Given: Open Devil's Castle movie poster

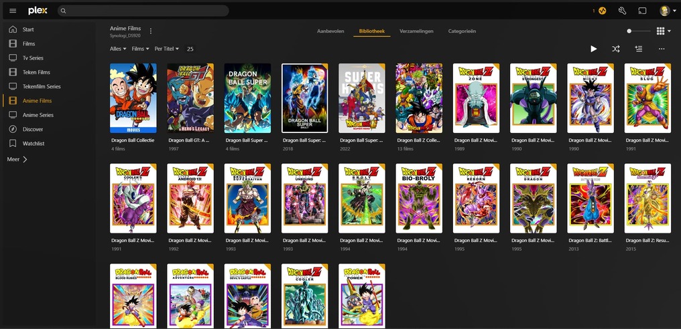Looking at the screenshot, I should coord(247,296).
